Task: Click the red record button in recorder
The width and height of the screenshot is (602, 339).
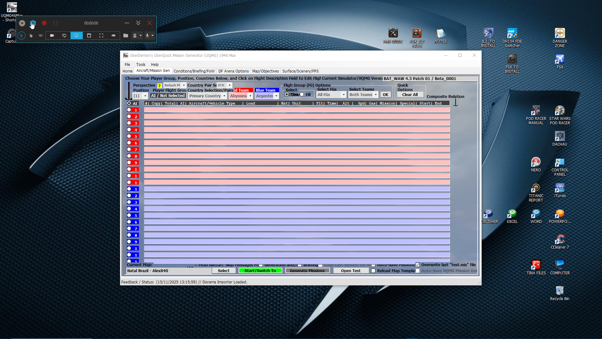Action: [x=44, y=23]
